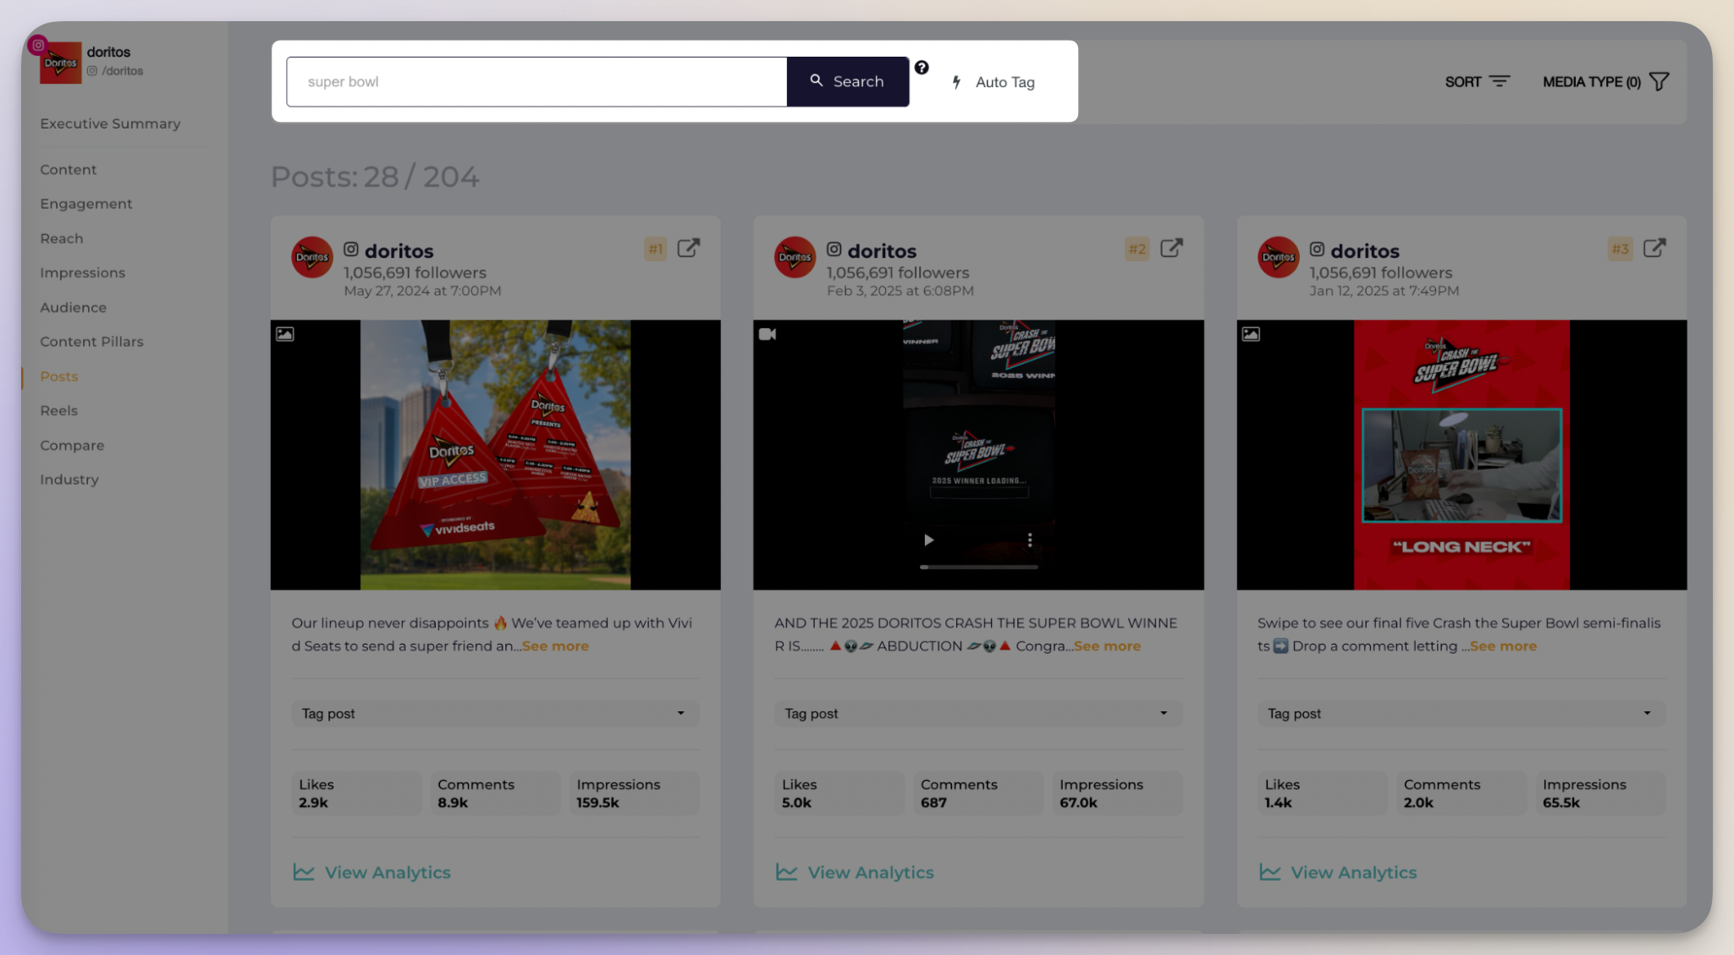This screenshot has height=955, width=1734.
Task: Click image type icon on VIP access post
Action: pyautogui.click(x=285, y=334)
